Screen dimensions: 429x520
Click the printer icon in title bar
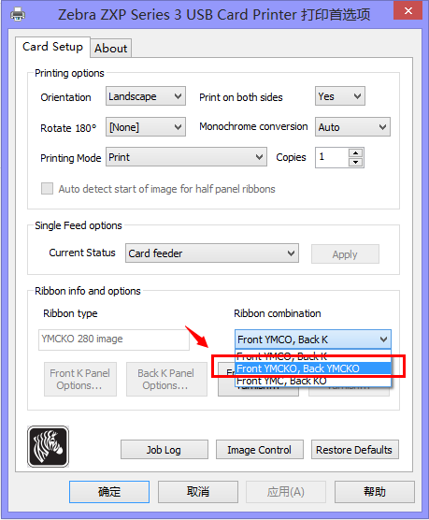pyautogui.click(x=18, y=14)
